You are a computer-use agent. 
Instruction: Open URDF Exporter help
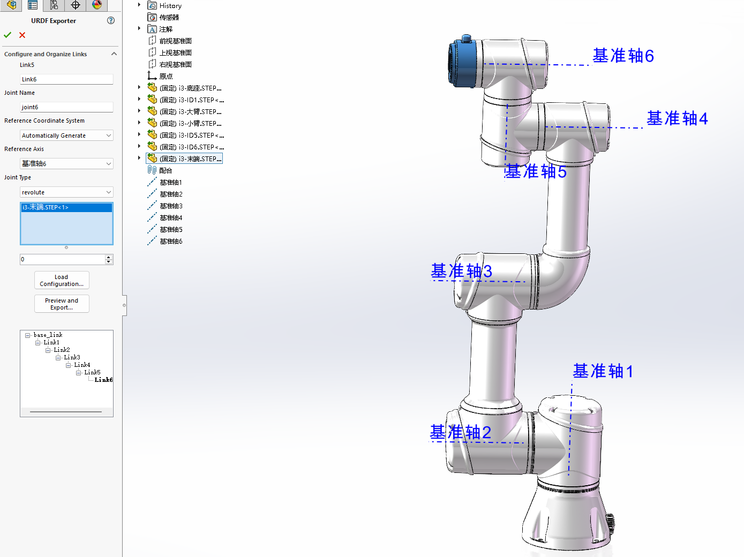coord(111,20)
